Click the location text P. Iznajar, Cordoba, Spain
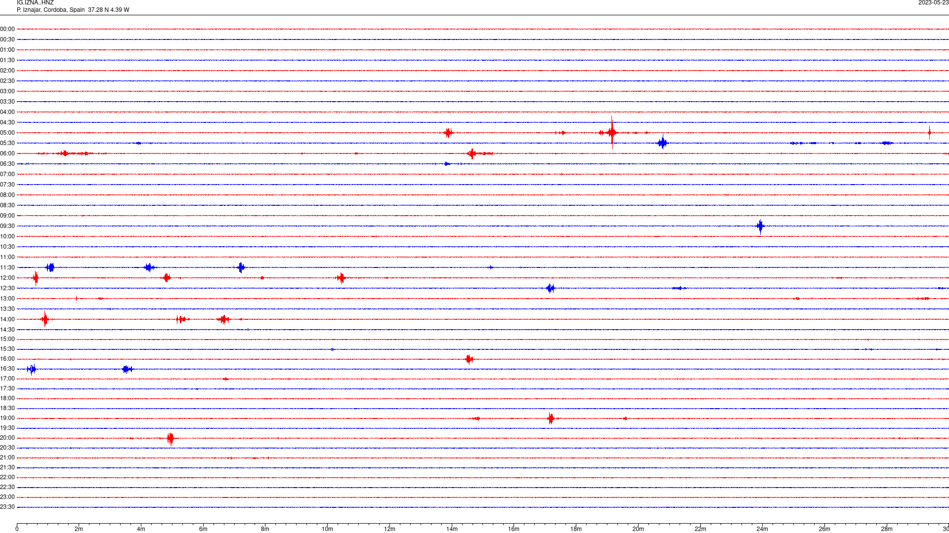The width and height of the screenshot is (949, 533). tap(51, 10)
